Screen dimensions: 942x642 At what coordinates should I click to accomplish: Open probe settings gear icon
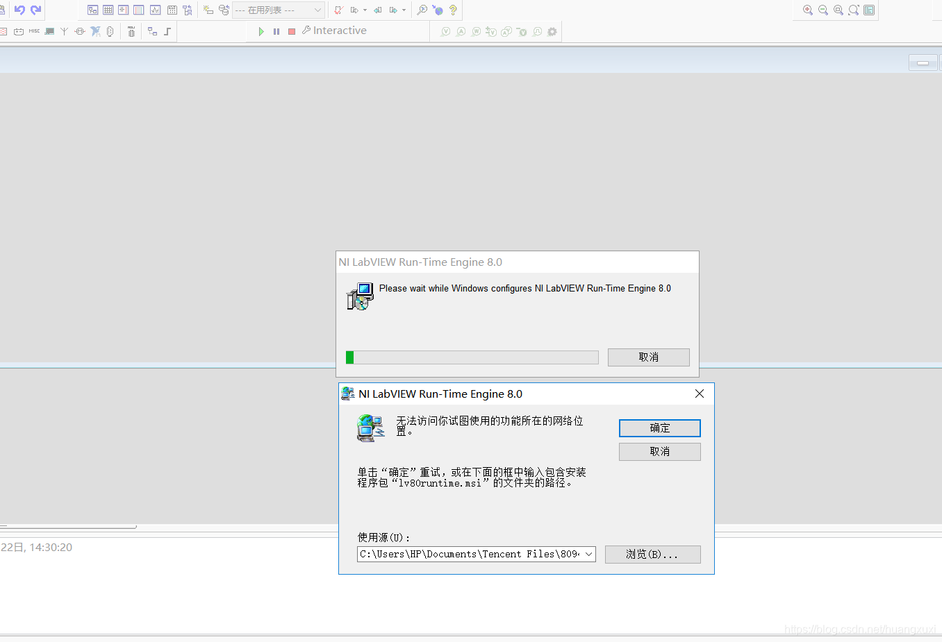click(552, 31)
